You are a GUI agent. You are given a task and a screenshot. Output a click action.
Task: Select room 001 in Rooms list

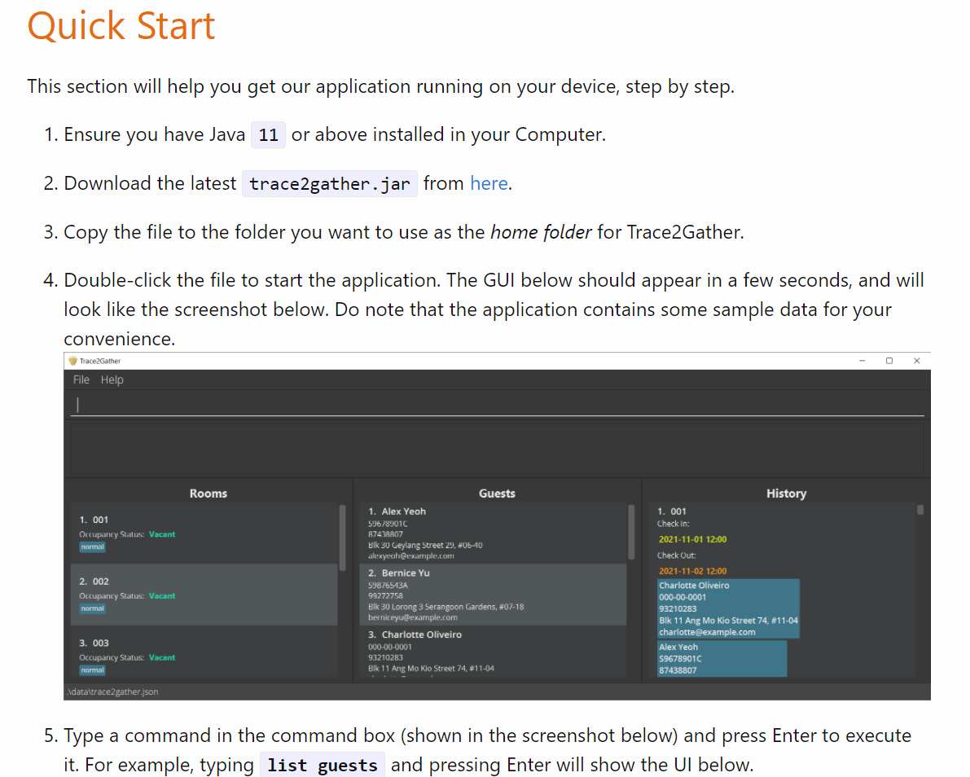[x=204, y=533]
